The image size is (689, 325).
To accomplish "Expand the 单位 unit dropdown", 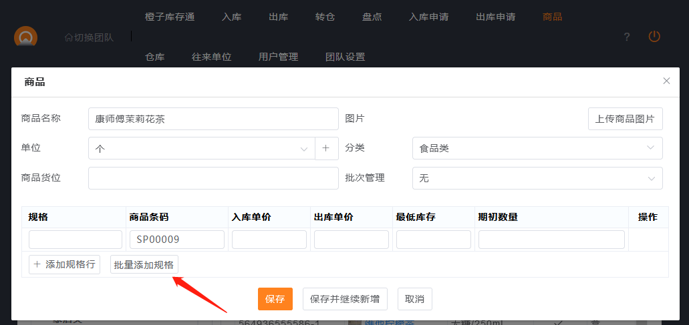I will (201, 148).
